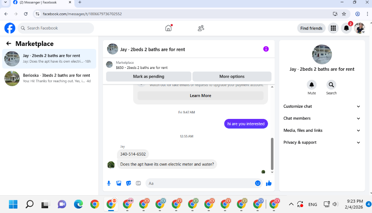Open the clock showing 9:23 PM
372x213 pixels.
(x=354, y=204)
